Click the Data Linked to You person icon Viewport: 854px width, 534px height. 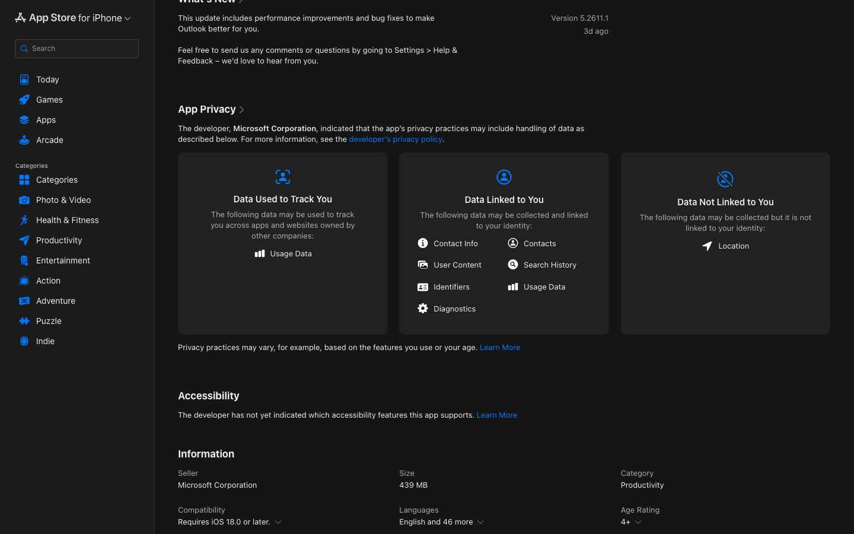tap(504, 177)
